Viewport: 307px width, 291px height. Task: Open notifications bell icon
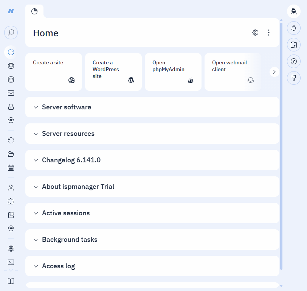click(294, 28)
